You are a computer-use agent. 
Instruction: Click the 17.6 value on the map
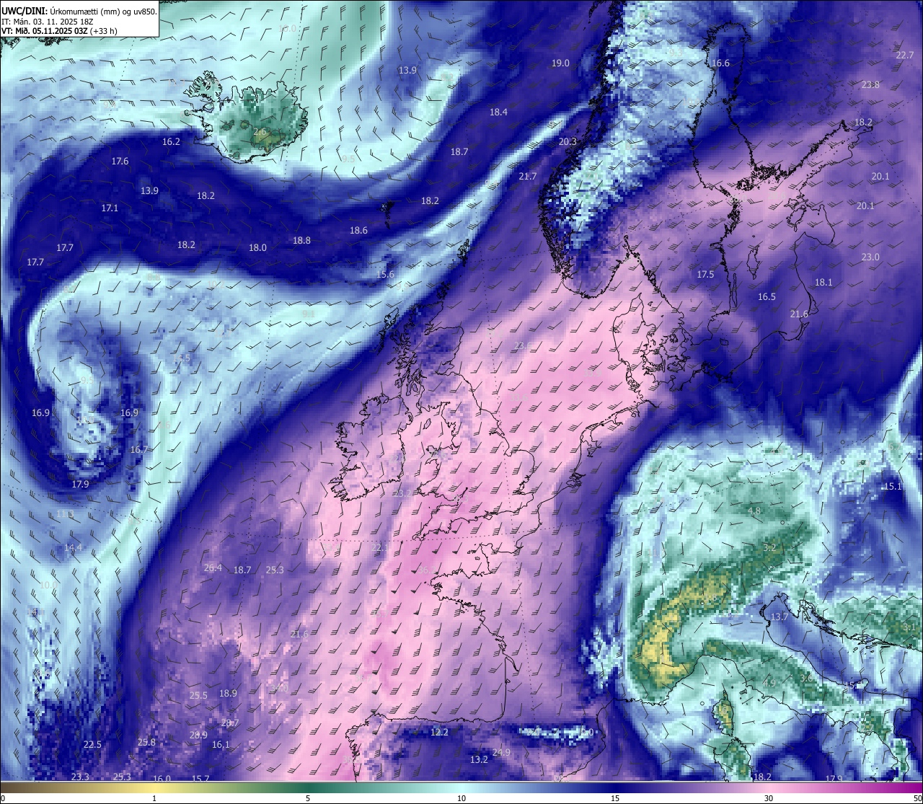coord(120,162)
